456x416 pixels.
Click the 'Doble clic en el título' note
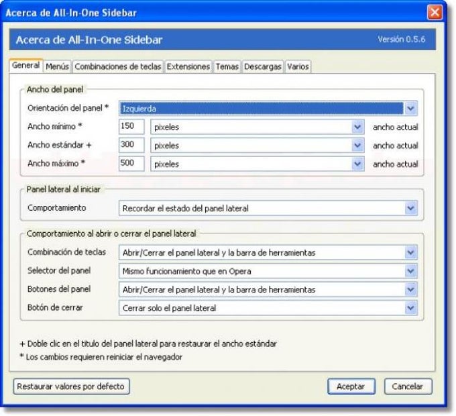click(x=148, y=344)
